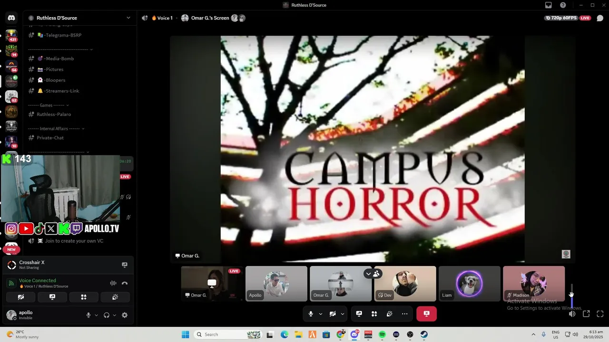Collapse the Internal Affairs category
This screenshot has height=342, width=609.
[x=56, y=128]
